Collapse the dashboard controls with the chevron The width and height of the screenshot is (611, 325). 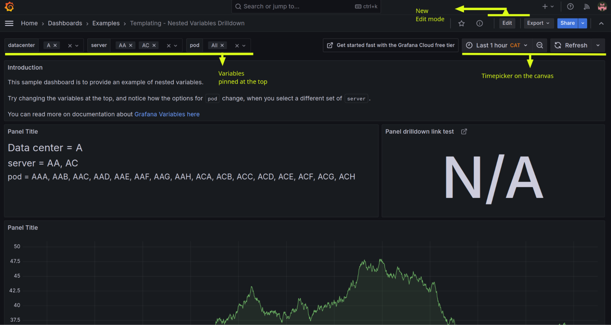[x=601, y=23]
